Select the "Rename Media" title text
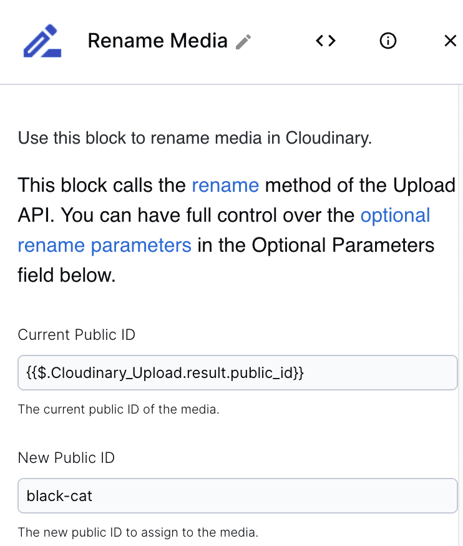The height and width of the screenshot is (546, 463). click(x=158, y=41)
